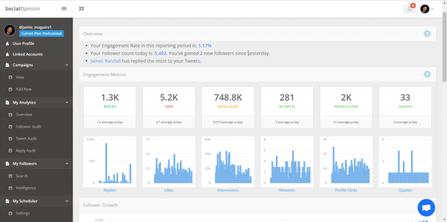This screenshot has width=447, height=222.
Task: Click the fullscreen toggle icon in header
Action: point(81,9)
